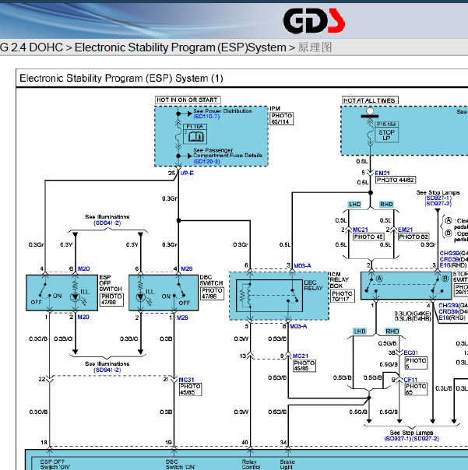The width and height of the screenshot is (468, 470).
Task: Click the 'HOT IN ON OR START' label
Action: tap(187, 100)
